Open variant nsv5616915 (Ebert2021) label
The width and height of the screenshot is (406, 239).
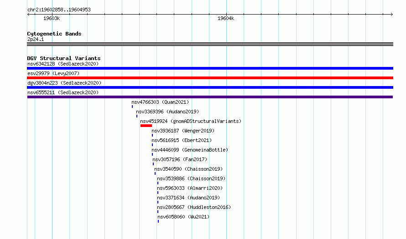182,140
